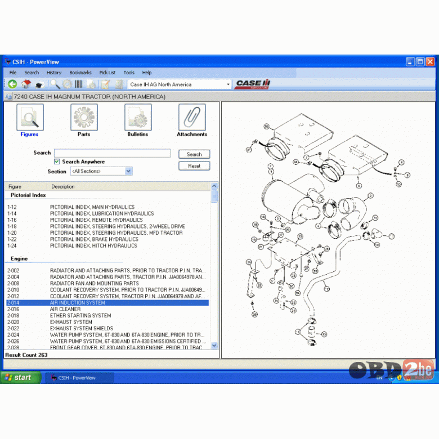This screenshot has width=439, height=439.
Task: Click the Figure column header
Action: click(x=26, y=186)
